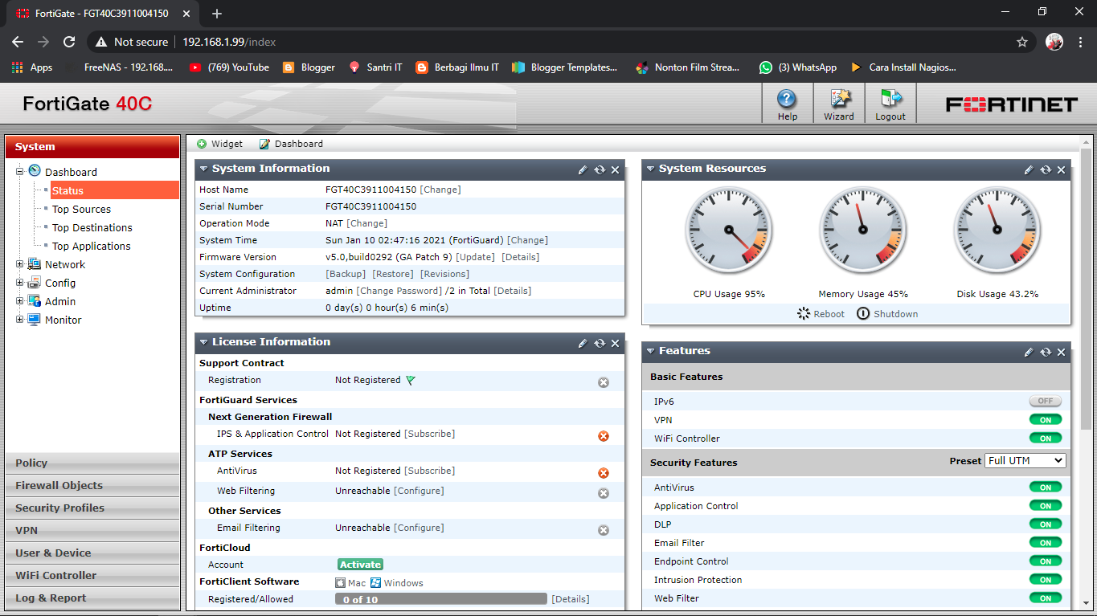The height and width of the screenshot is (616, 1097).
Task: Collapse System Resources widget triangle
Action: click(x=651, y=169)
